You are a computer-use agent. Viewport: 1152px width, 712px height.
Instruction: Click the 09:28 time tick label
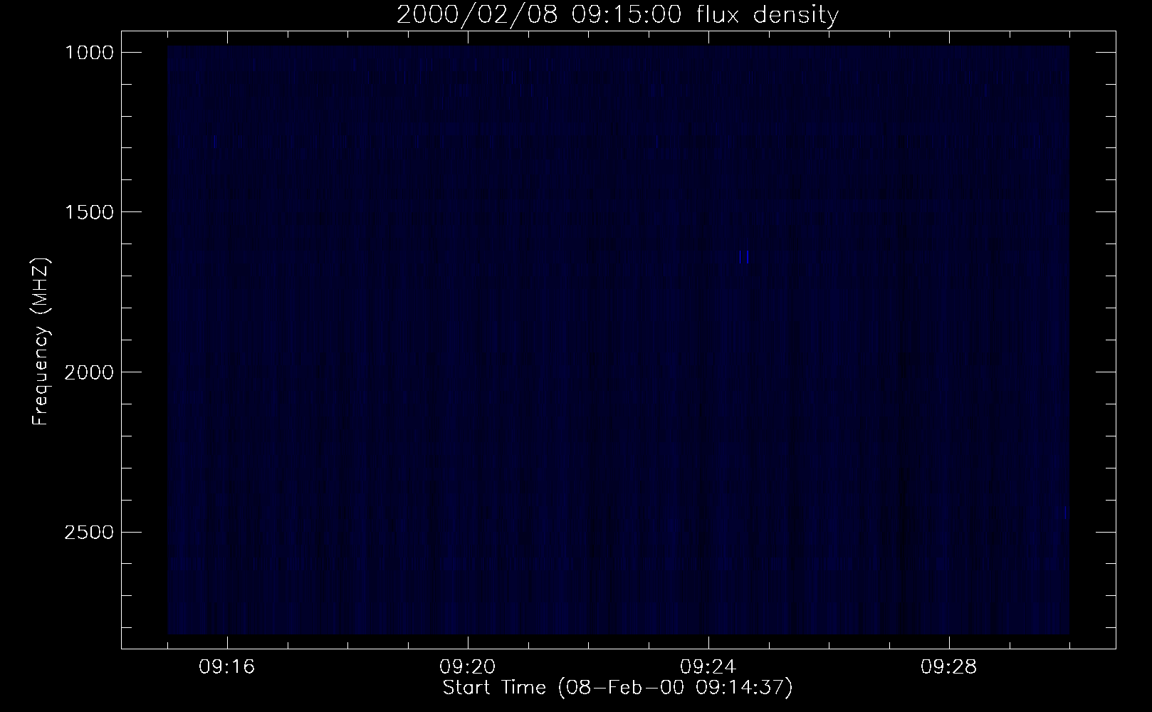pos(949,667)
